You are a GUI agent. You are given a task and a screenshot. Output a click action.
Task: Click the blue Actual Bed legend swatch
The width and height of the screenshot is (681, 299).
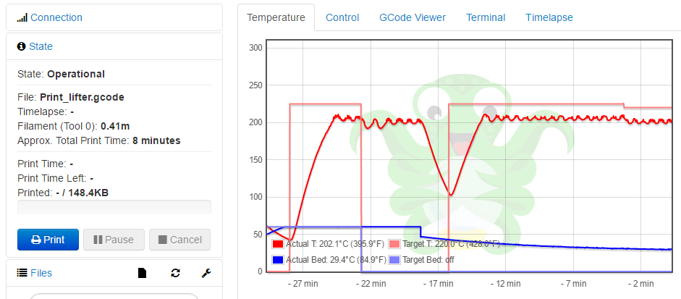pos(278,259)
